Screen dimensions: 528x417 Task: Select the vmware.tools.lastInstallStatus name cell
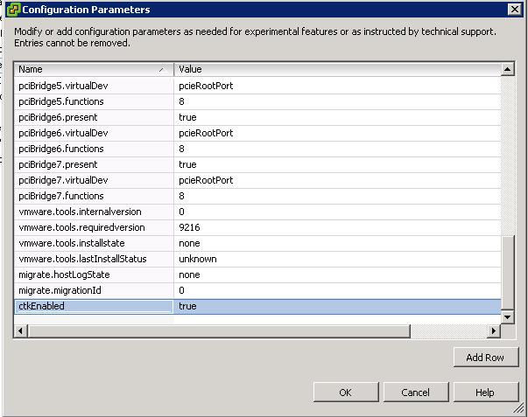[x=94, y=259]
